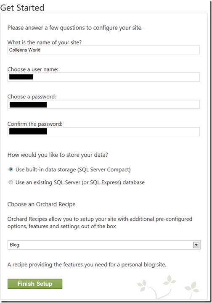The height and width of the screenshot is (303, 212).
Task: Expand the recipe list using the dropdown arrow
Action: (x=196, y=245)
